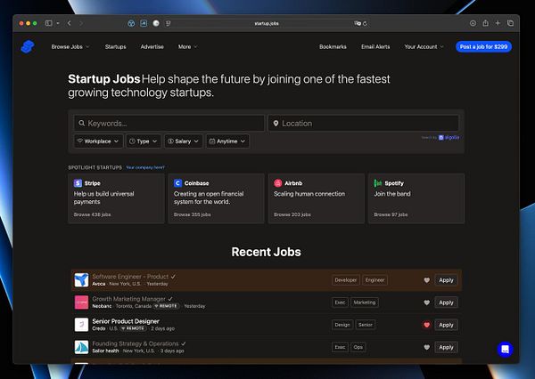The image size is (535, 379).
Task: Open the Sailor health company logo
Action: (x=81, y=347)
